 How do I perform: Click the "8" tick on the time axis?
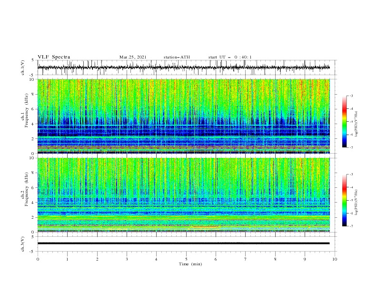point(275,259)
